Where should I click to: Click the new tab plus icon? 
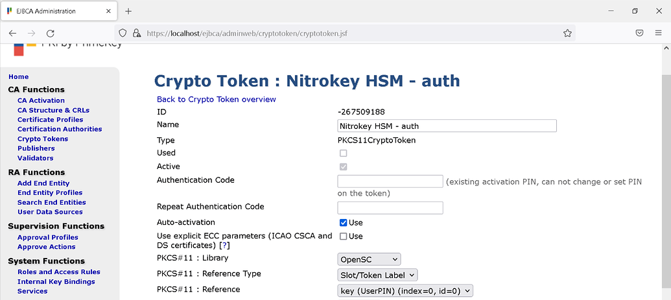click(x=128, y=11)
